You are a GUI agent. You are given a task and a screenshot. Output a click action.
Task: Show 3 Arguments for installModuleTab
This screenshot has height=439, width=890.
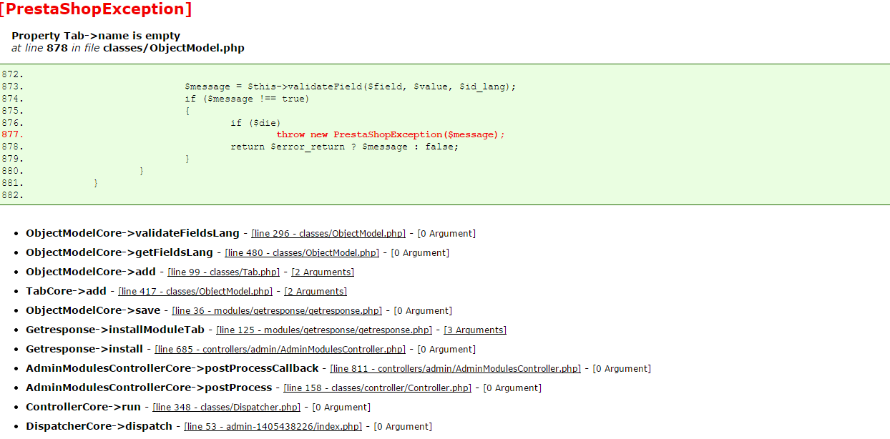click(x=475, y=330)
